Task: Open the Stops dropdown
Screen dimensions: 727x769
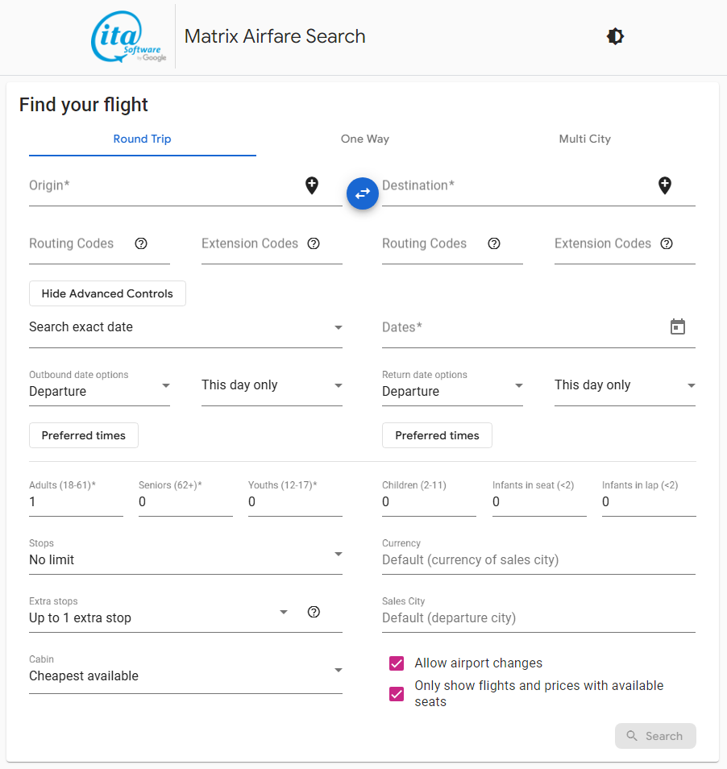Action: click(186, 555)
